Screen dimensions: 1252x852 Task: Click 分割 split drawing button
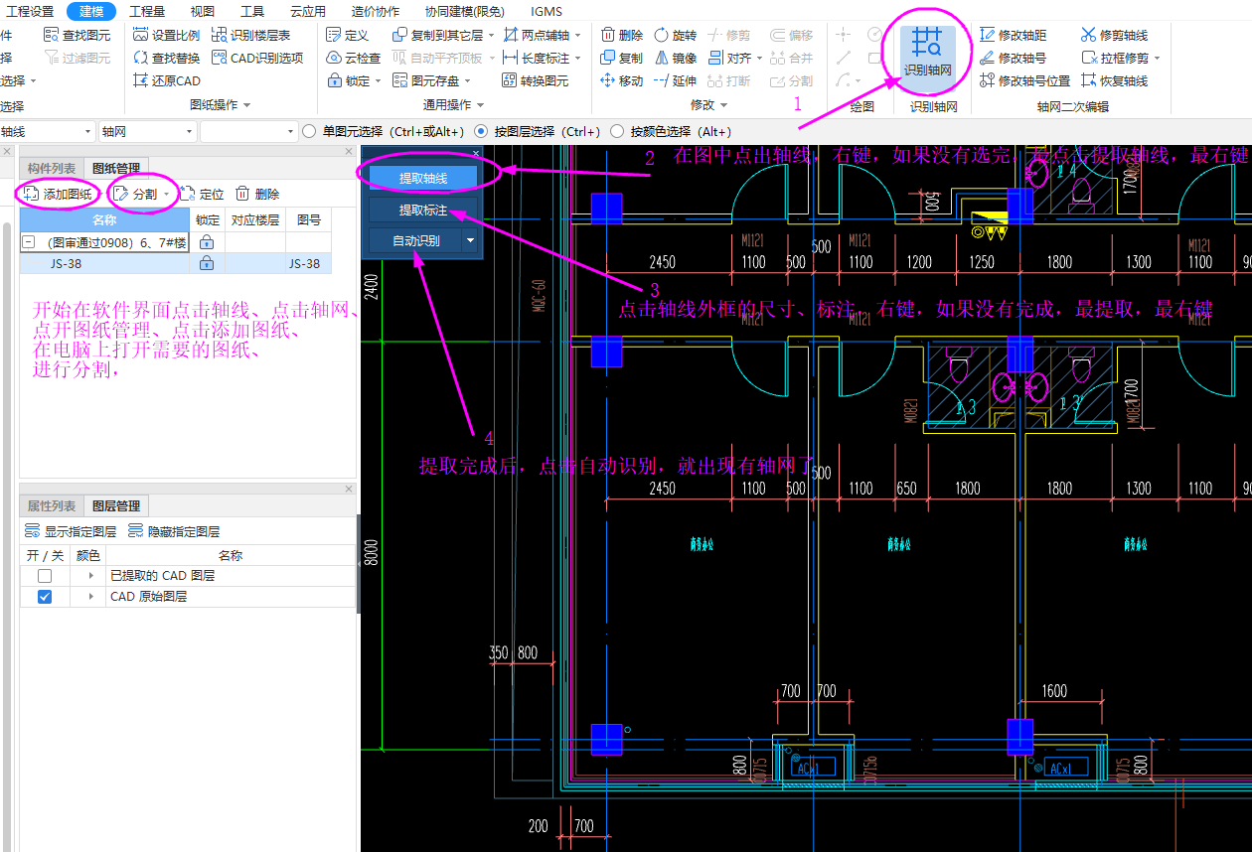point(137,194)
